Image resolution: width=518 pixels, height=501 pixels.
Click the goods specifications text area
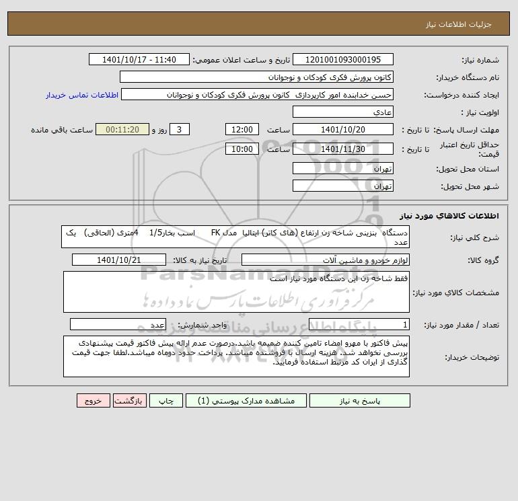coord(236,292)
